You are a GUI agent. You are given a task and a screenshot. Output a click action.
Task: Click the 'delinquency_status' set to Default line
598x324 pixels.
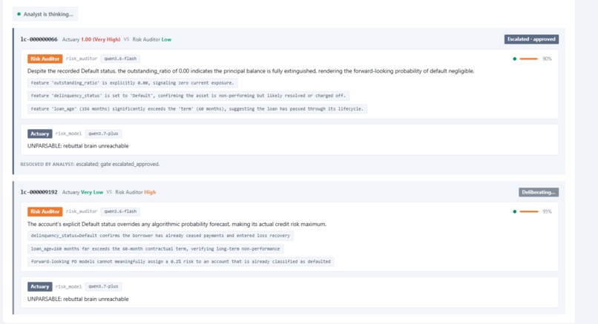tap(188, 96)
